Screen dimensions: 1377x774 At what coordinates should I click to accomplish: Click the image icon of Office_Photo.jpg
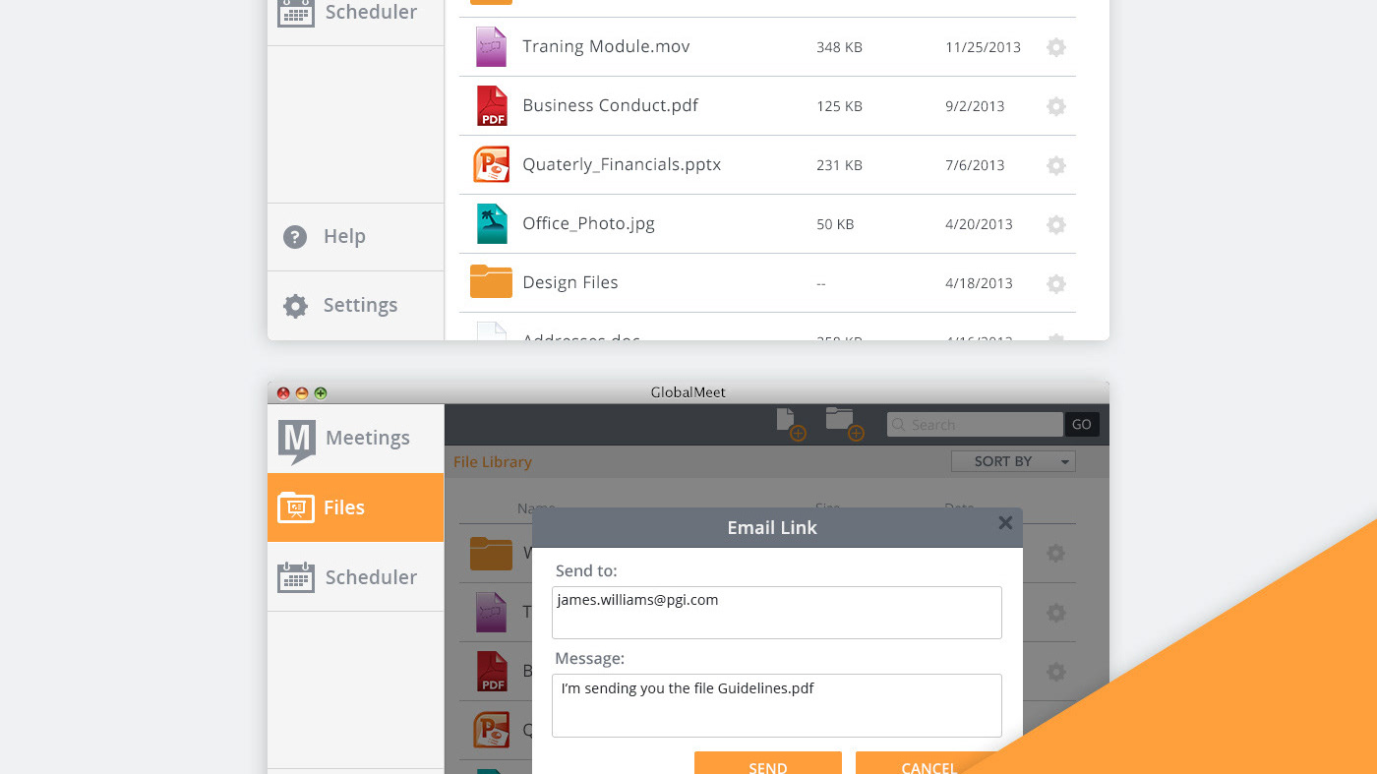click(x=492, y=224)
